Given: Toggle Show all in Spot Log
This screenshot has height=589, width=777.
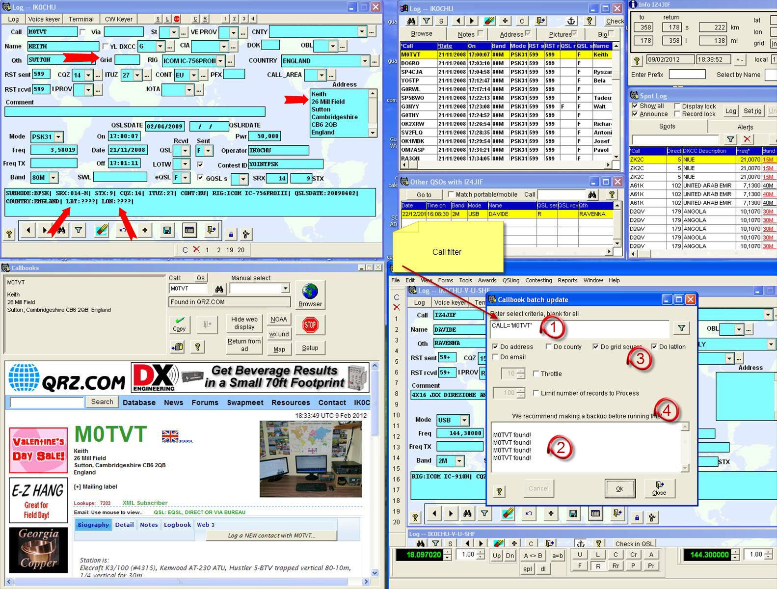Looking at the screenshot, I should tap(635, 106).
